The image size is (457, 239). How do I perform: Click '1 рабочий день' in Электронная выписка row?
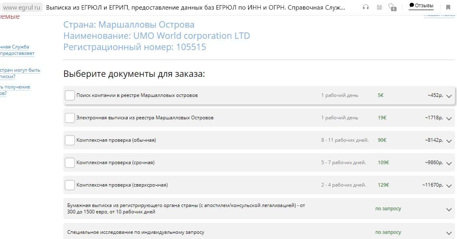coord(339,118)
